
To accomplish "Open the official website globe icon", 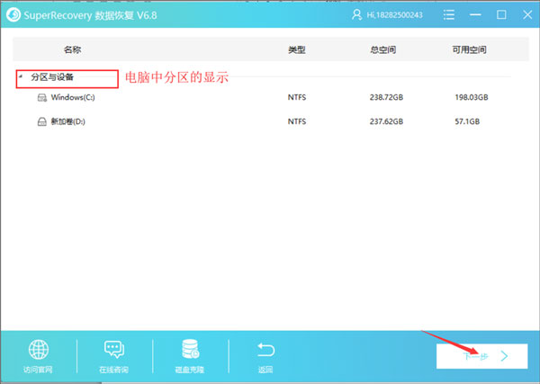I will click(39, 351).
